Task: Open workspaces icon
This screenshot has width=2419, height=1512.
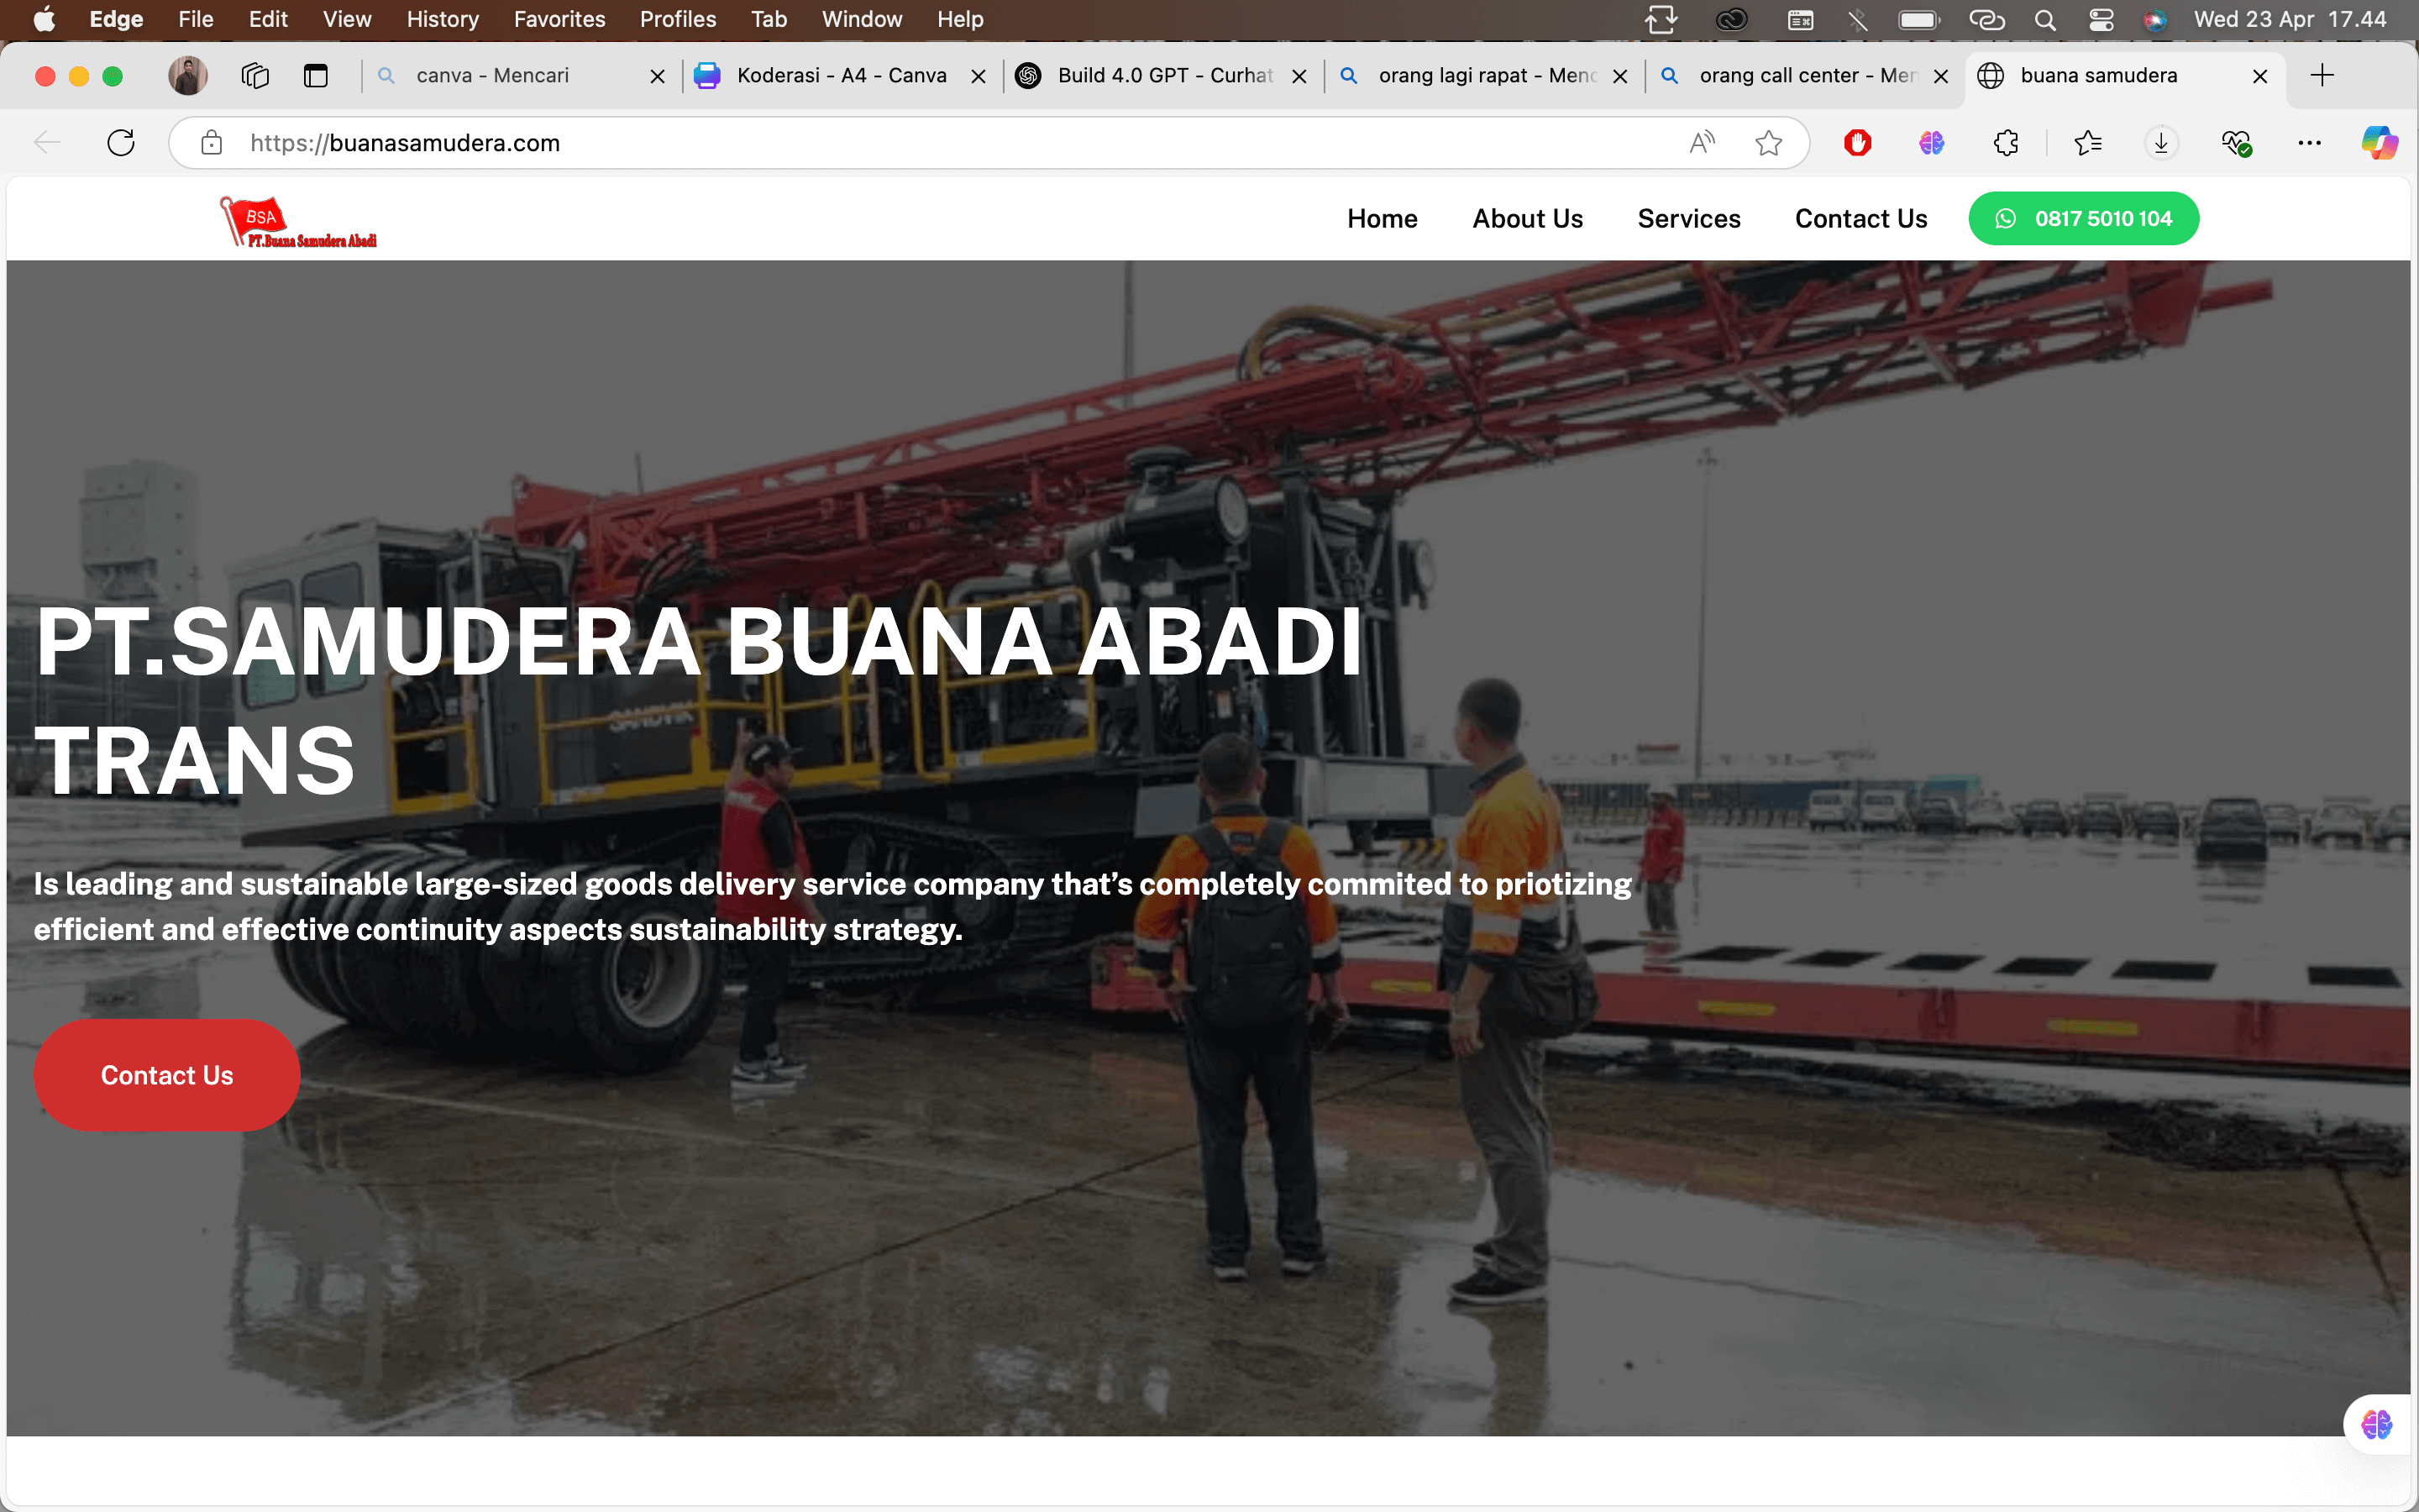Action: click(254, 75)
